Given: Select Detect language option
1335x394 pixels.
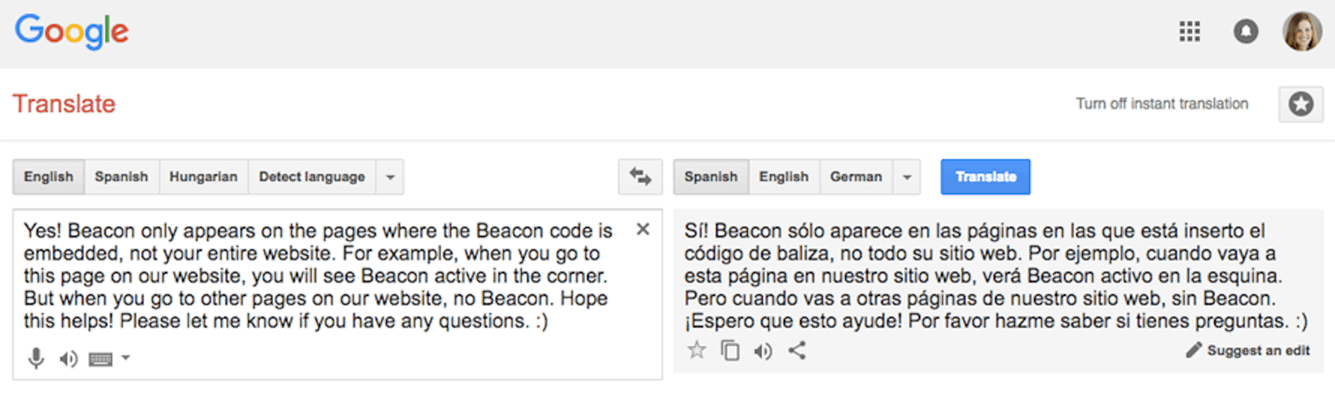Looking at the screenshot, I should click(312, 177).
